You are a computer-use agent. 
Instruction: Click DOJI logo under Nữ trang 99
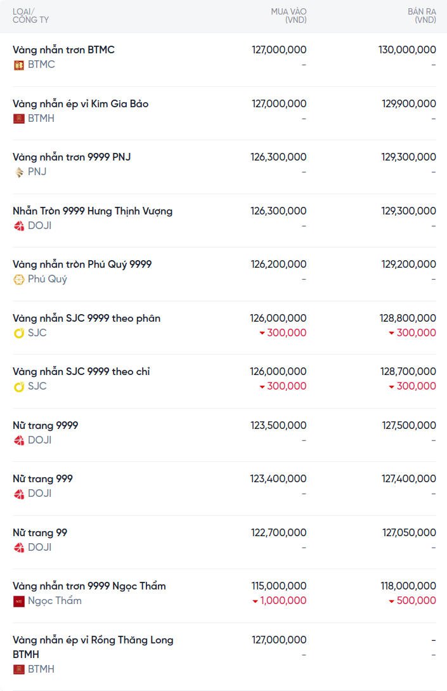[x=19, y=548]
